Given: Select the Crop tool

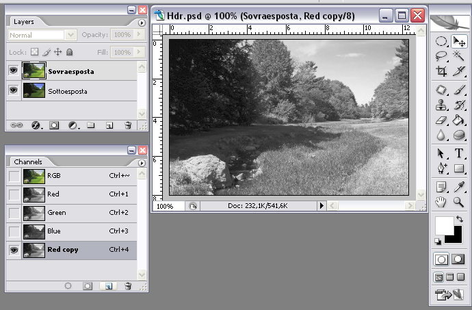Looking at the screenshot, I should click(x=441, y=70).
